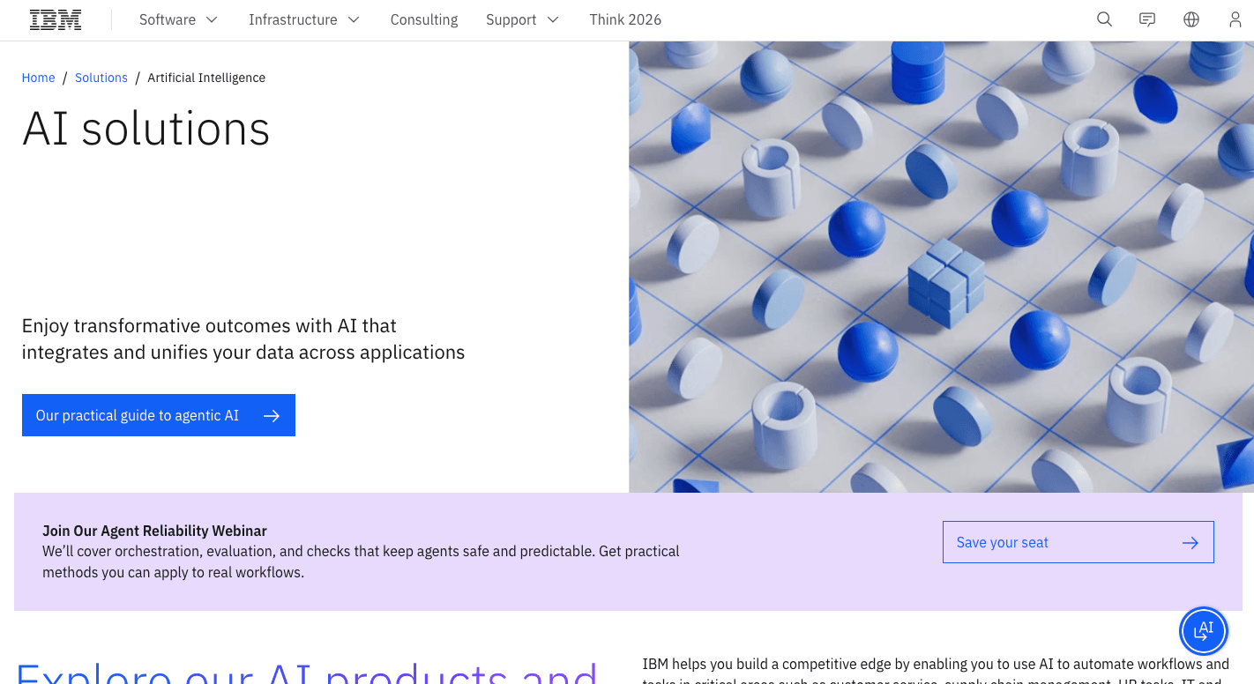Viewport: 1254px width, 684px height.
Task: Open the chat/contact icon in the header
Action: pyautogui.click(x=1147, y=19)
